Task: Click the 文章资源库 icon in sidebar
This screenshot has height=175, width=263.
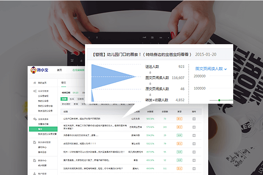Action: pyautogui.click(x=33, y=119)
